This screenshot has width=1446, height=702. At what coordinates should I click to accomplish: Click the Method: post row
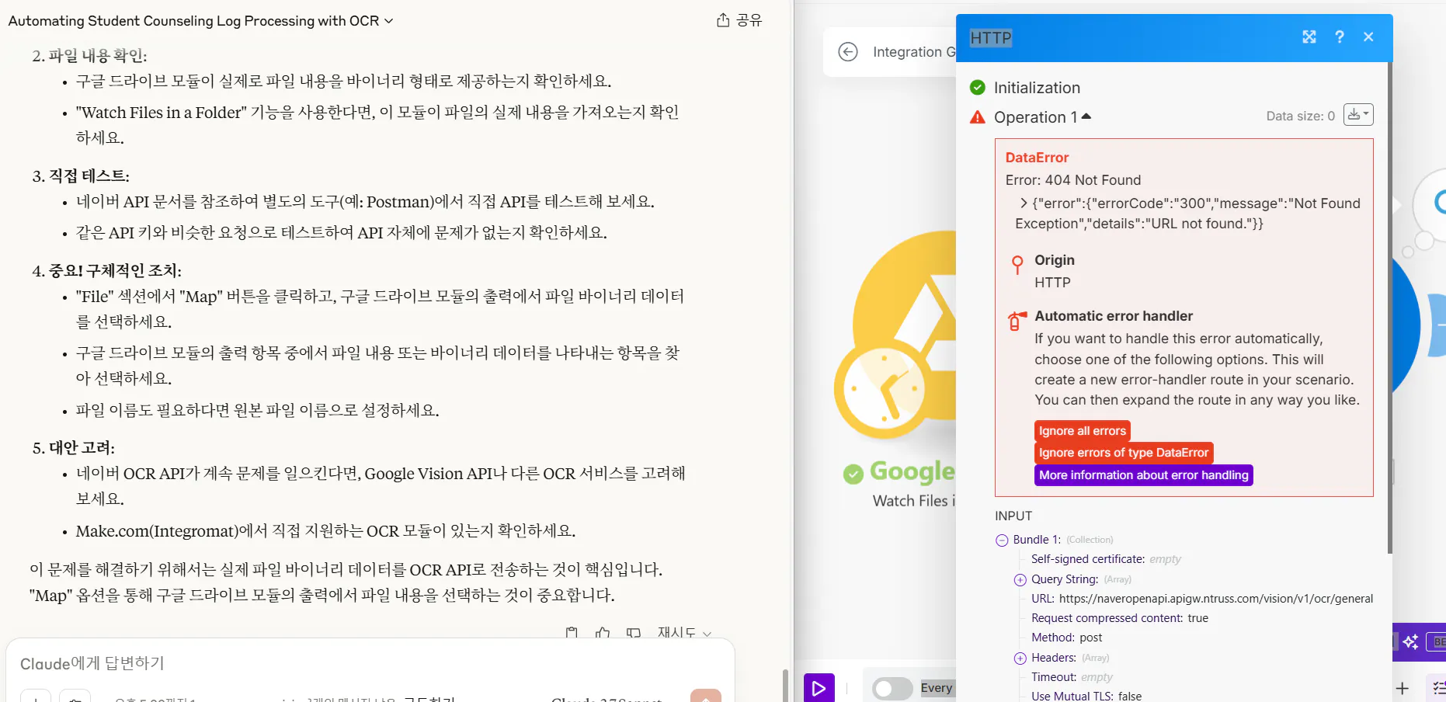(x=1066, y=638)
